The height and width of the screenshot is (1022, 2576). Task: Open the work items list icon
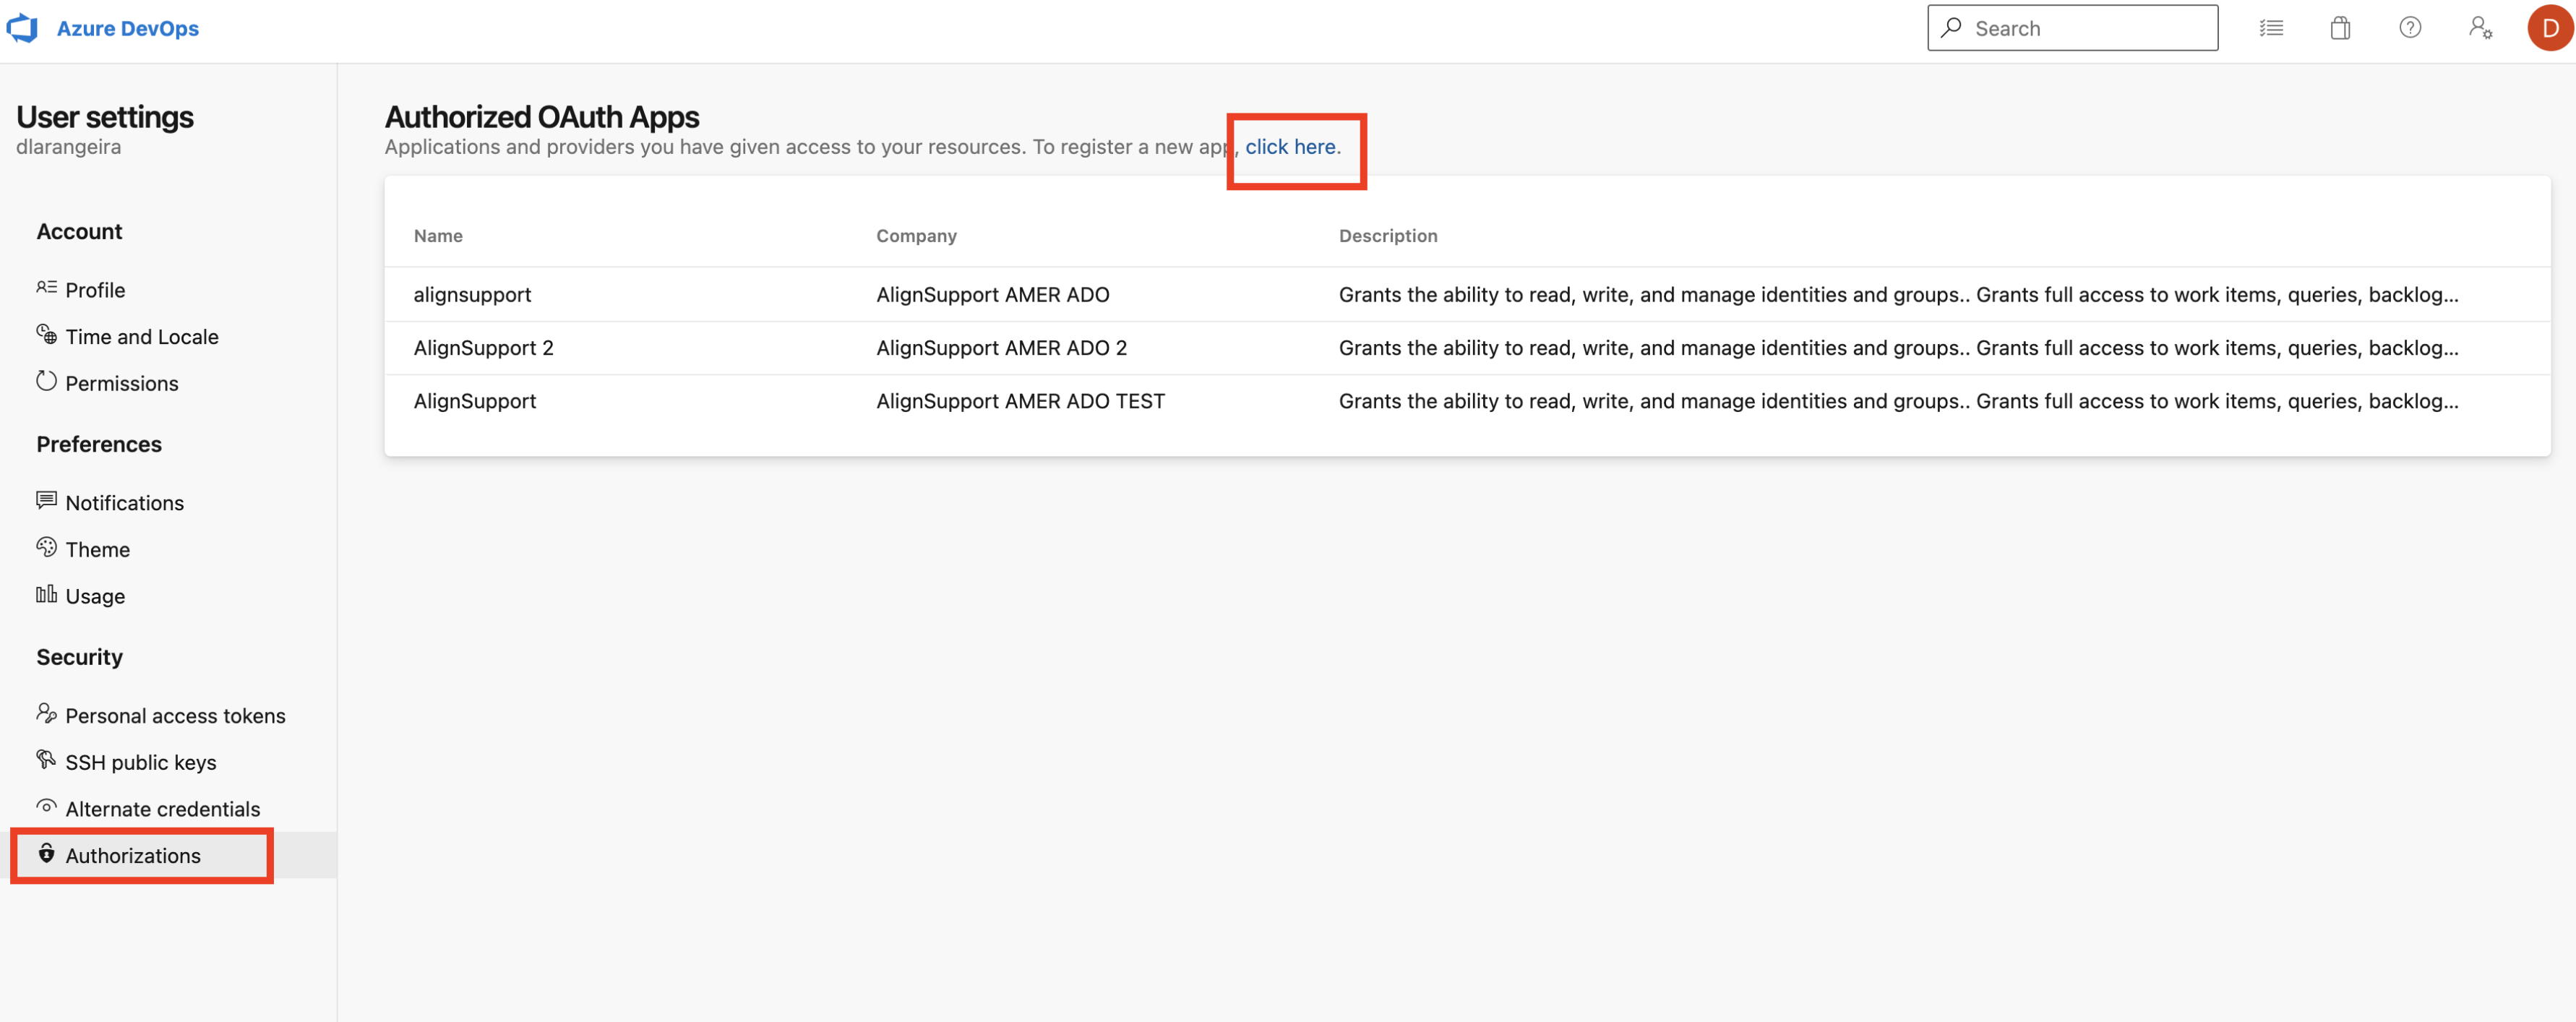tap(2271, 28)
